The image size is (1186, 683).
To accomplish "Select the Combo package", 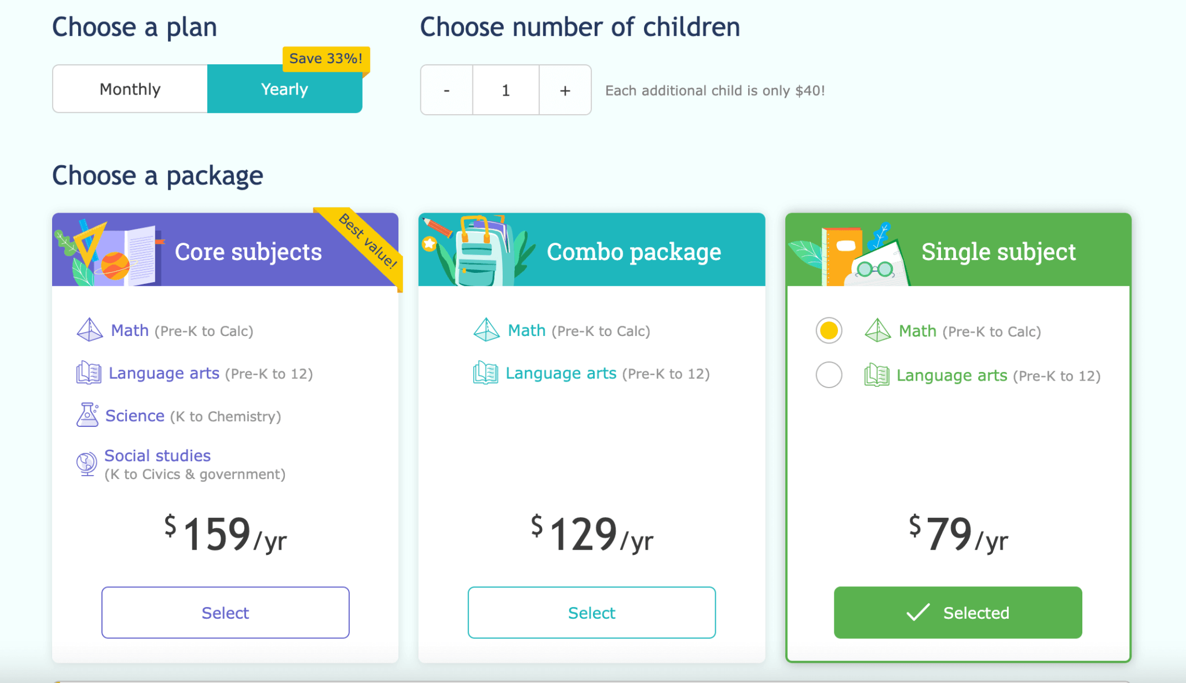I will point(591,612).
